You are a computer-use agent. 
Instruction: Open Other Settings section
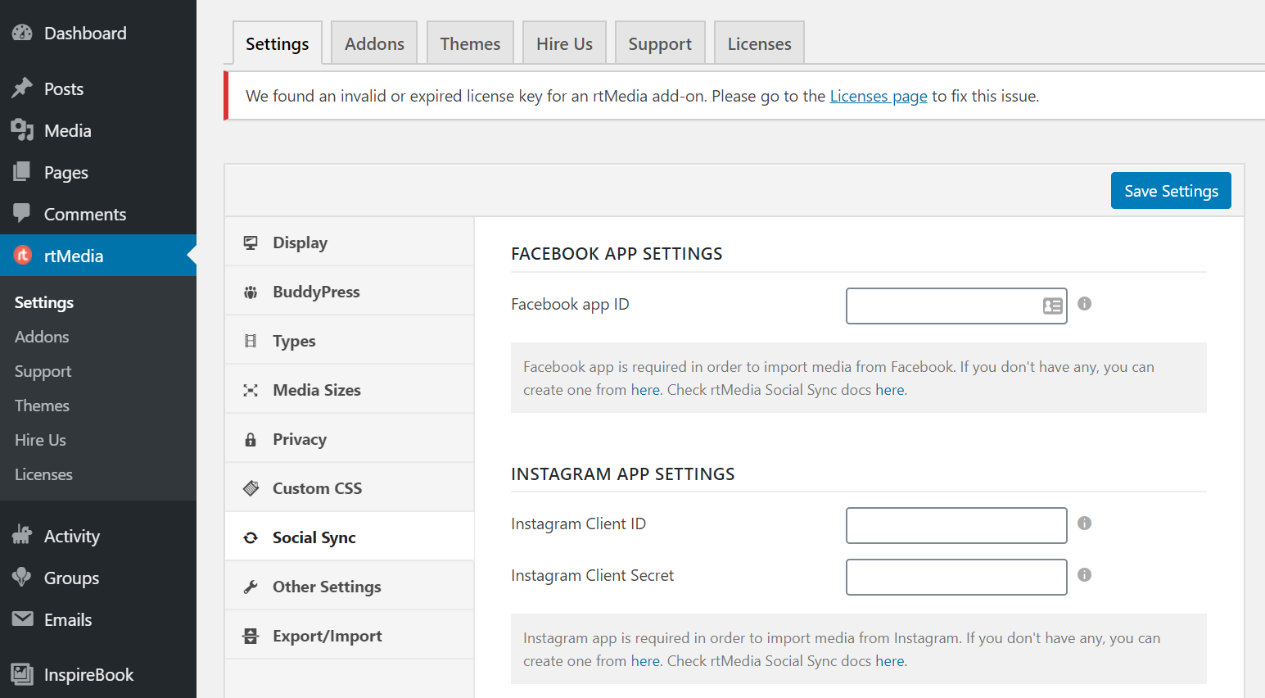(350, 586)
